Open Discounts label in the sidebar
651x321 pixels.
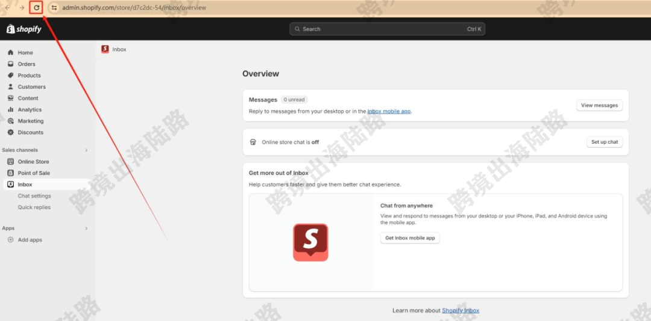tap(31, 132)
